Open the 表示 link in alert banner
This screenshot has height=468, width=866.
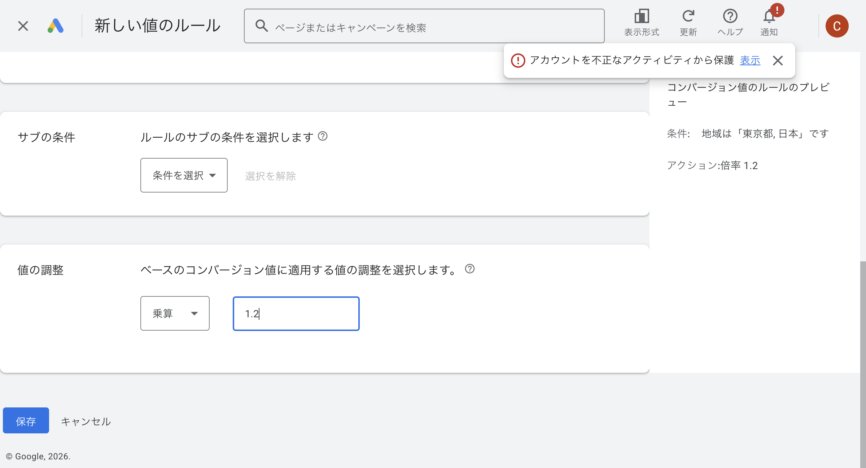750,60
